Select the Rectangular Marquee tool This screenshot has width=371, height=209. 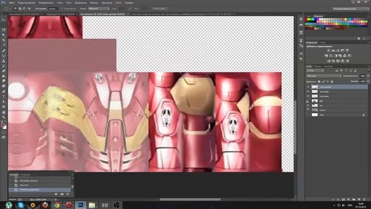pos(3,25)
